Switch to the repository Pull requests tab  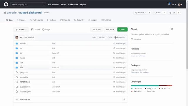(x=36, y=20)
